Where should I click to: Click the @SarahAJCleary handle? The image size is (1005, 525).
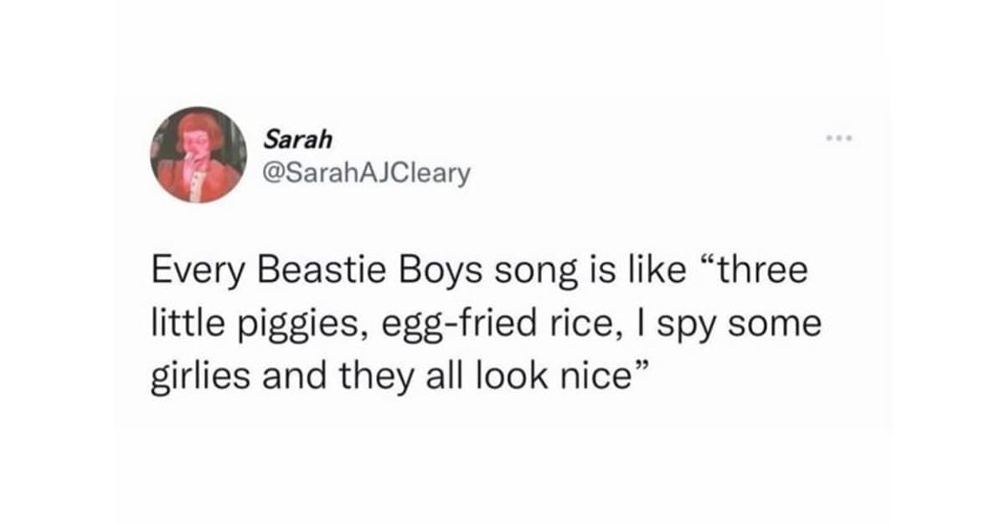coord(368,172)
